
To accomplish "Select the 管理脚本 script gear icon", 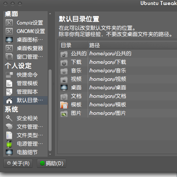I will click(x=9, y=92).
